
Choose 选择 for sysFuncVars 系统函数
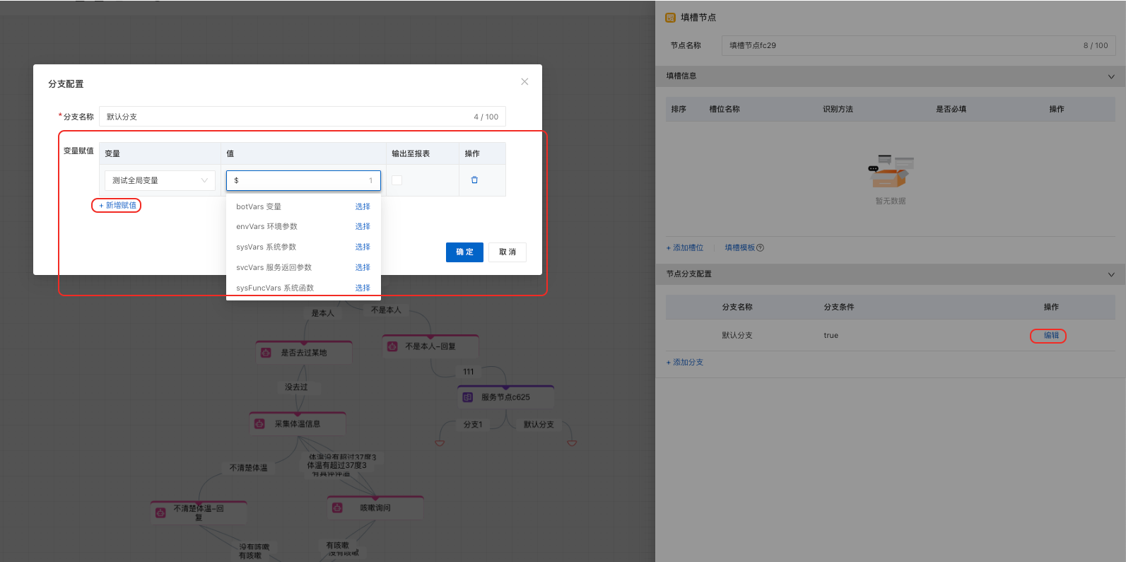tap(363, 288)
